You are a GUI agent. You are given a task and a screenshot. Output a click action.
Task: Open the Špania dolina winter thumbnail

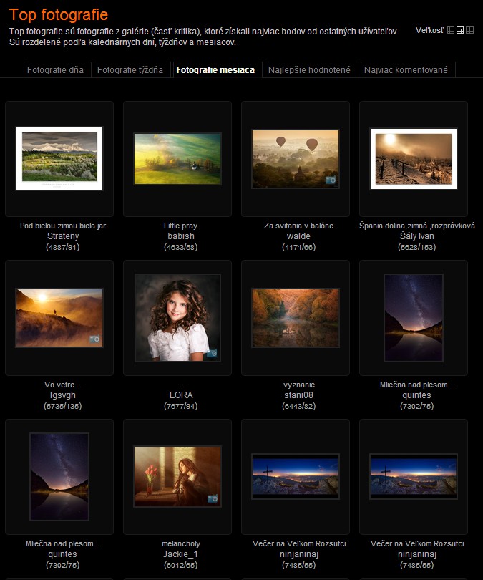[414, 159]
